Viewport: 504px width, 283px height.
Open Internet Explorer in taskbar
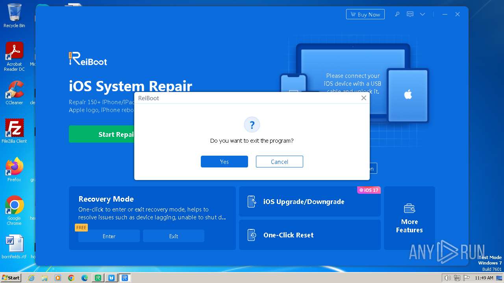coord(31,278)
